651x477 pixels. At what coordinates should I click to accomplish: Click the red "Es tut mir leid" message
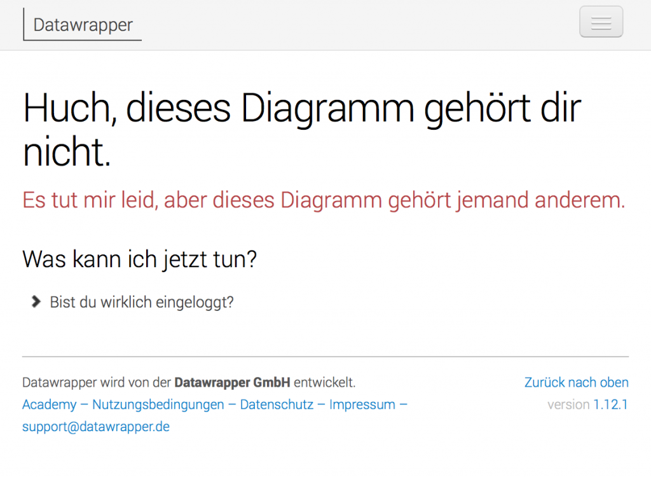click(x=324, y=200)
